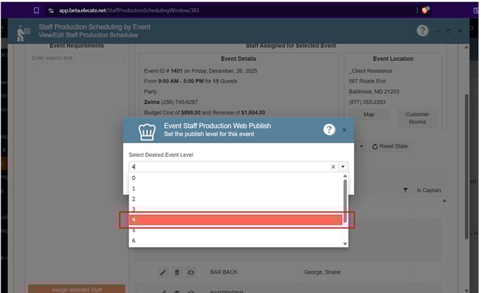Pick level 6 from the event level list
Viewport: 481px width, 293px height.
(x=230, y=241)
